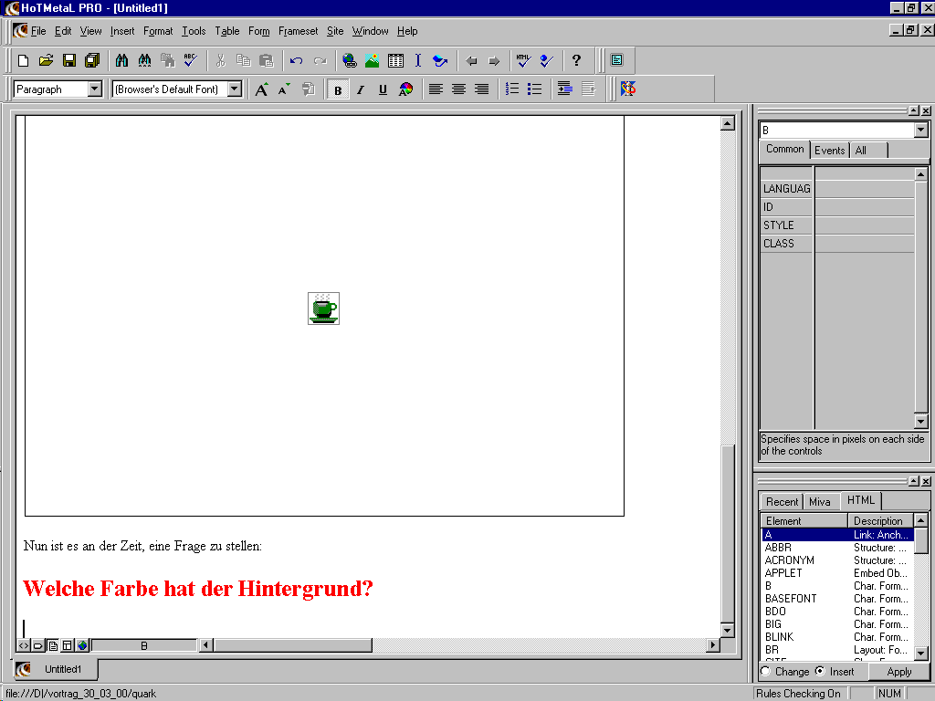This screenshot has width=935, height=701.
Task: Click the center align icon
Action: [458, 89]
